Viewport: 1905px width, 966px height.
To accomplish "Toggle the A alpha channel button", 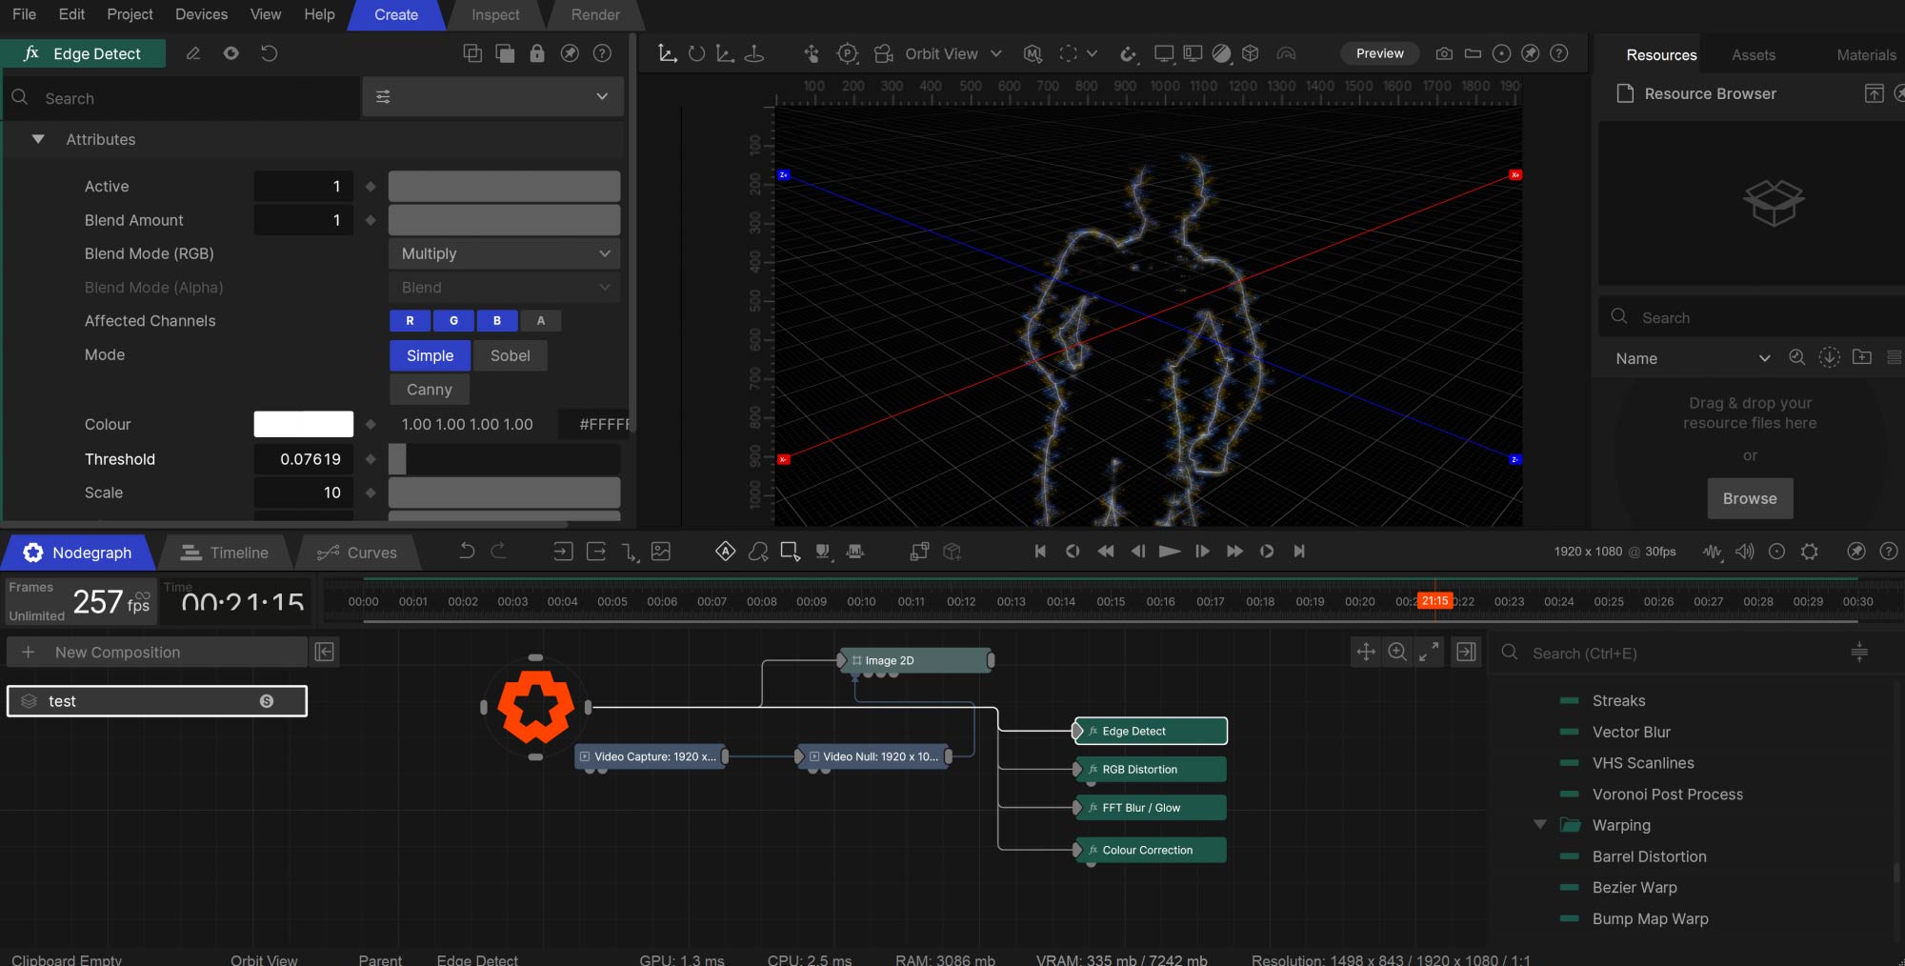I will 541,321.
